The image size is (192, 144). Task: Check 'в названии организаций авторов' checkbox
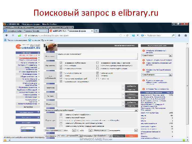[97, 63]
